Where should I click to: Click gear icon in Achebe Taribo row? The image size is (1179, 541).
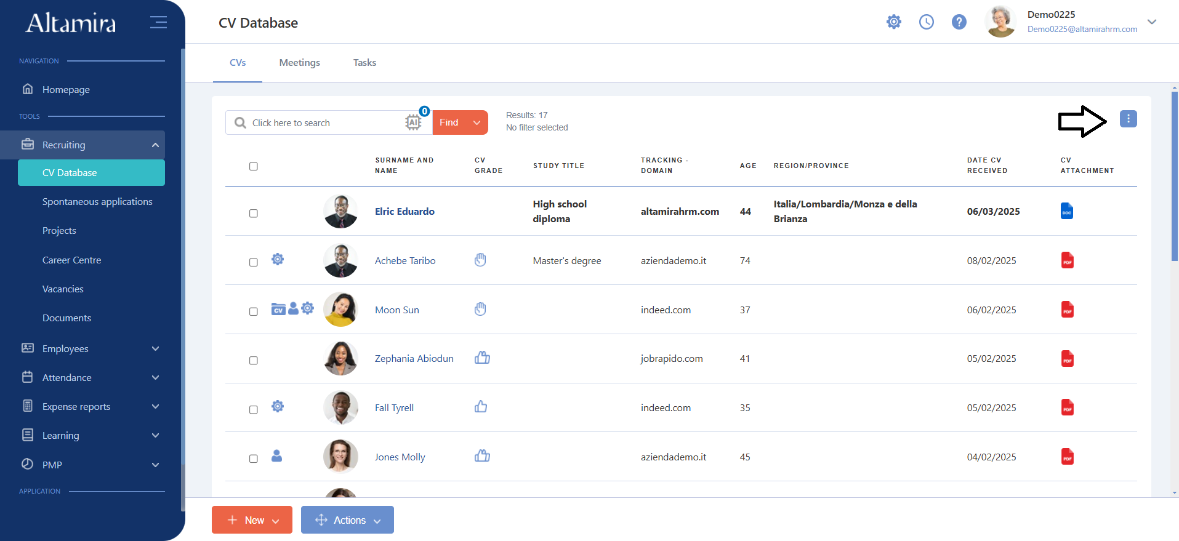click(278, 259)
